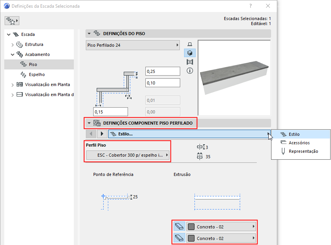
Task: Click the 0,15 offset field
Action: coord(111,112)
